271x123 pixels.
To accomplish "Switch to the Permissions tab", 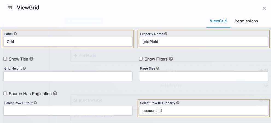I will coord(246,21).
